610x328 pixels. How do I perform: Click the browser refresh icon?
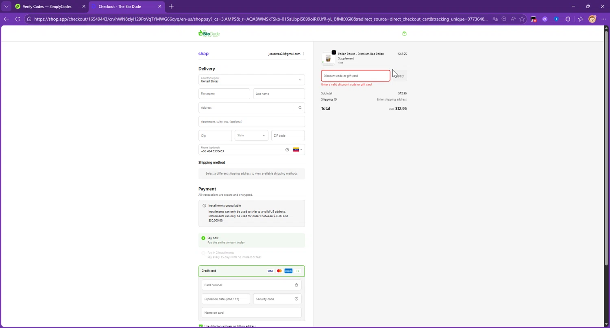pyautogui.click(x=17, y=19)
